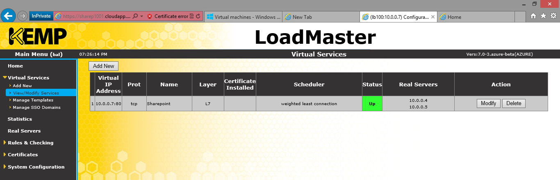This screenshot has height=180, width=560.
Task: Click the address bar URL field
Action: pyautogui.click(x=97, y=16)
